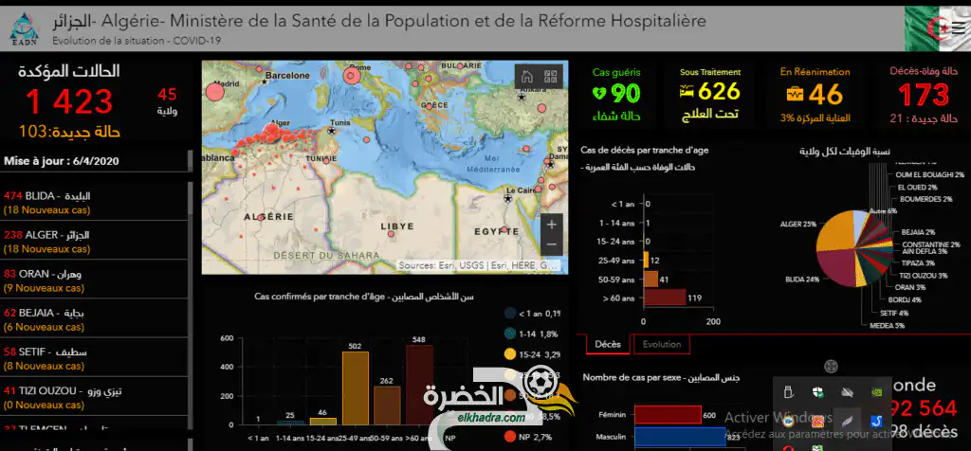
Task: Click the red circle near Rome
Action: 351,76
